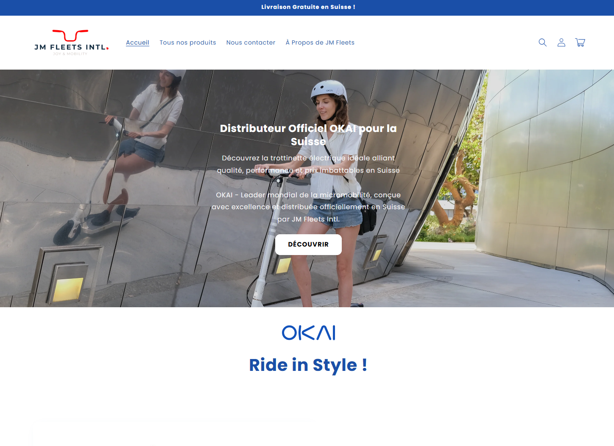Click the OKAI Leader mondial description text
Image resolution: width=614 pixels, height=446 pixels.
pos(308,207)
